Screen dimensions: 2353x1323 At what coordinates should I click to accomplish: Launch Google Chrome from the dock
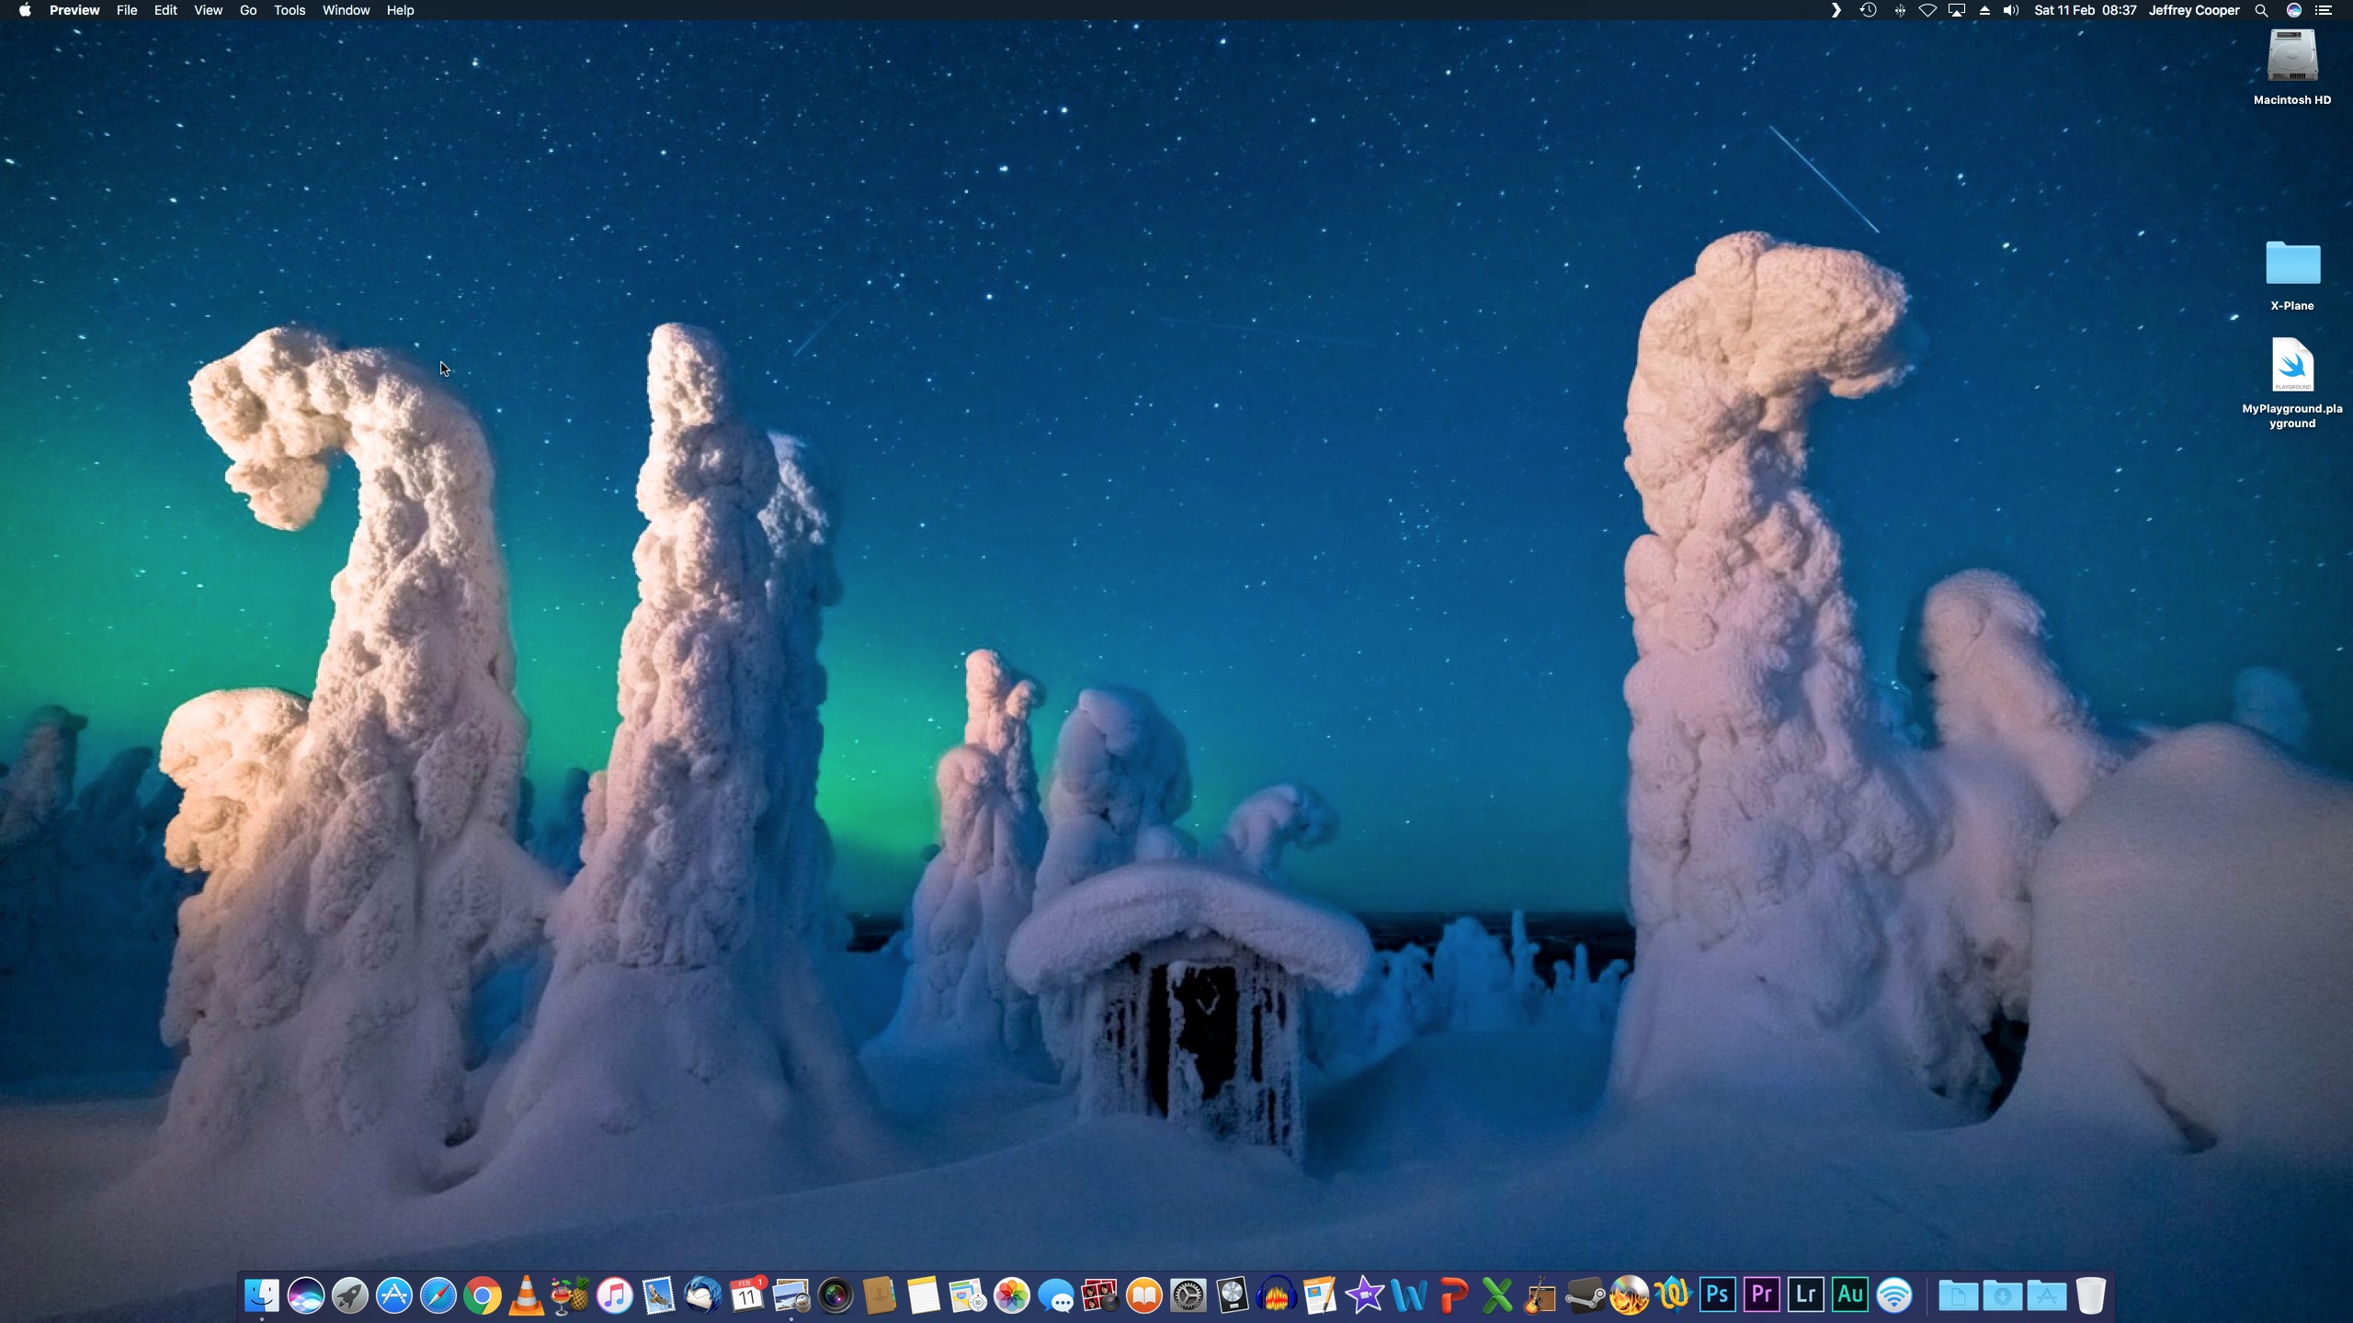[483, 1295]
